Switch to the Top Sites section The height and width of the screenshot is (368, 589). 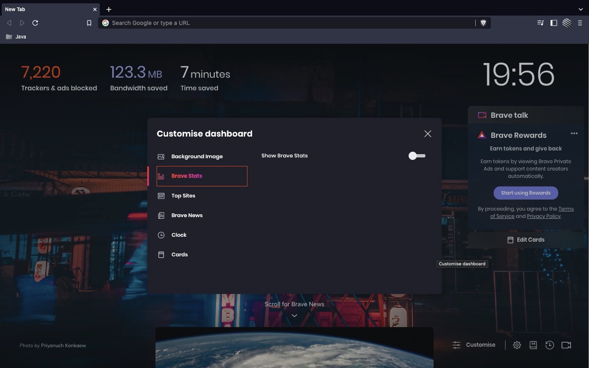pyautogui.click(x=183, y=195)
